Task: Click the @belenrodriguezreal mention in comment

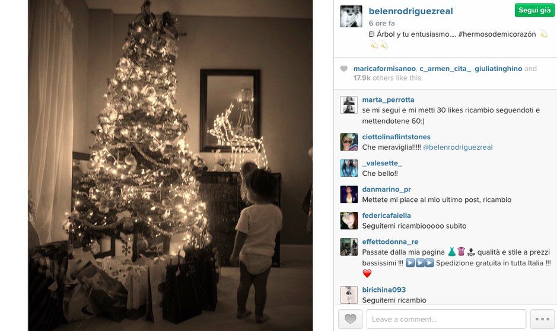Action: pos(457,147)
